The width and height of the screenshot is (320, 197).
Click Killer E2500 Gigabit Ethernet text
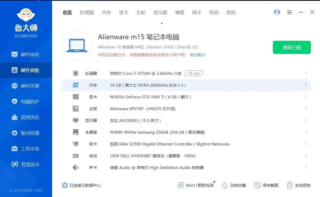(x=170, y=144)
